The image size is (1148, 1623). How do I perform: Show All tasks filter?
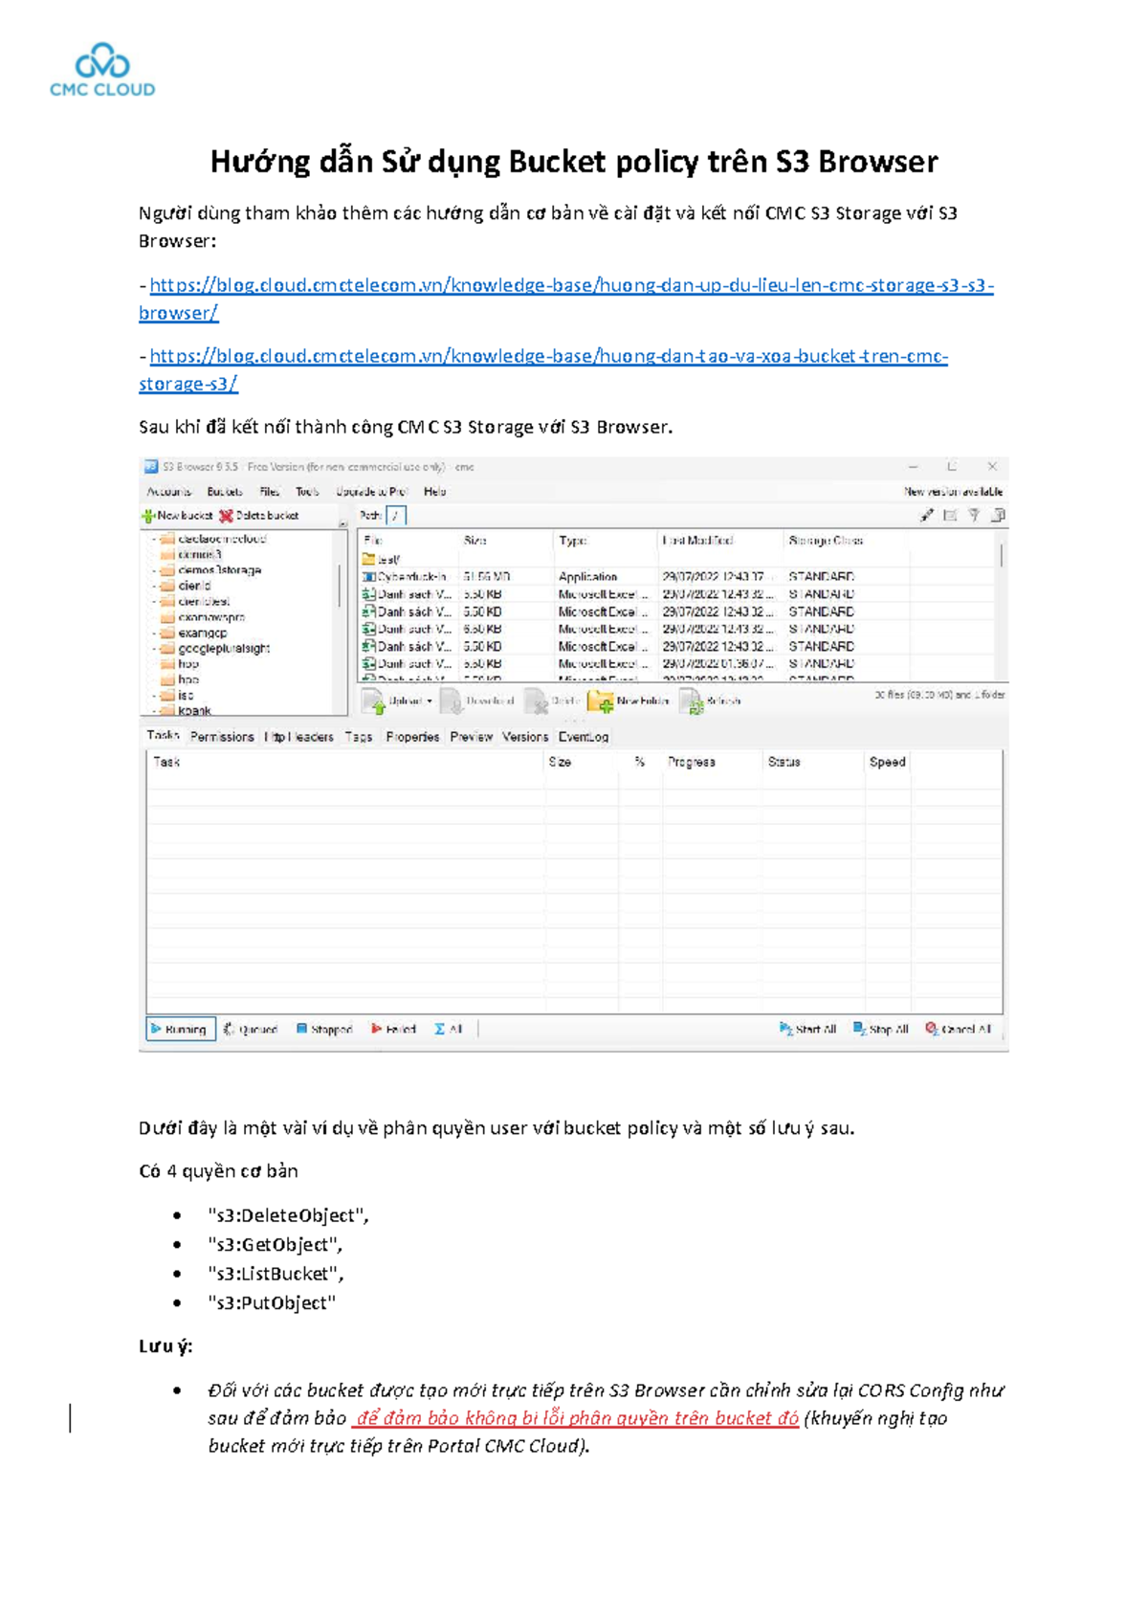[x=449, y=1030]
